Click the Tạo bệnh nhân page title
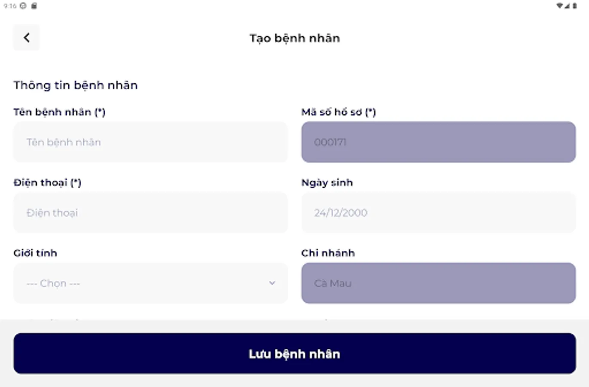The image size is (589, 387). [x=295, y=38]
